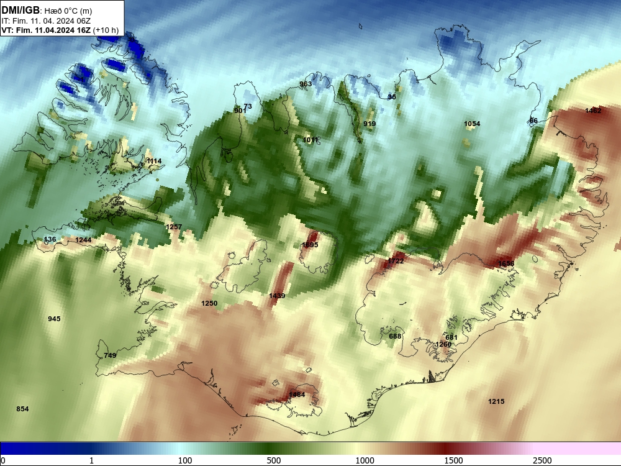Click the 749 value label

[x=110, y=355]
